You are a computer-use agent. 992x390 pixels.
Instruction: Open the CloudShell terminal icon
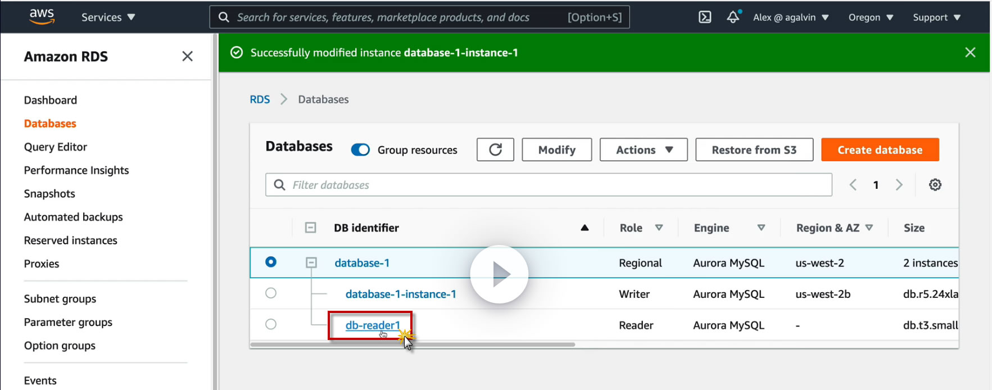705,17
